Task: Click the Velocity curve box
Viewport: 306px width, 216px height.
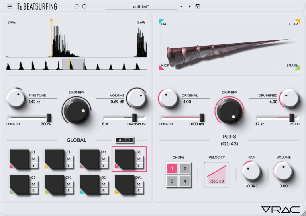Action: [217, 175]
